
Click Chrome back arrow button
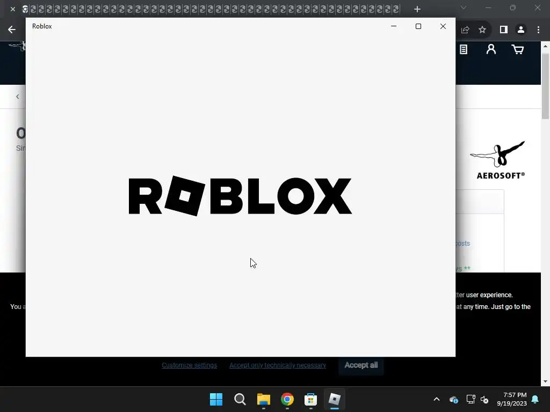point(12,30)
